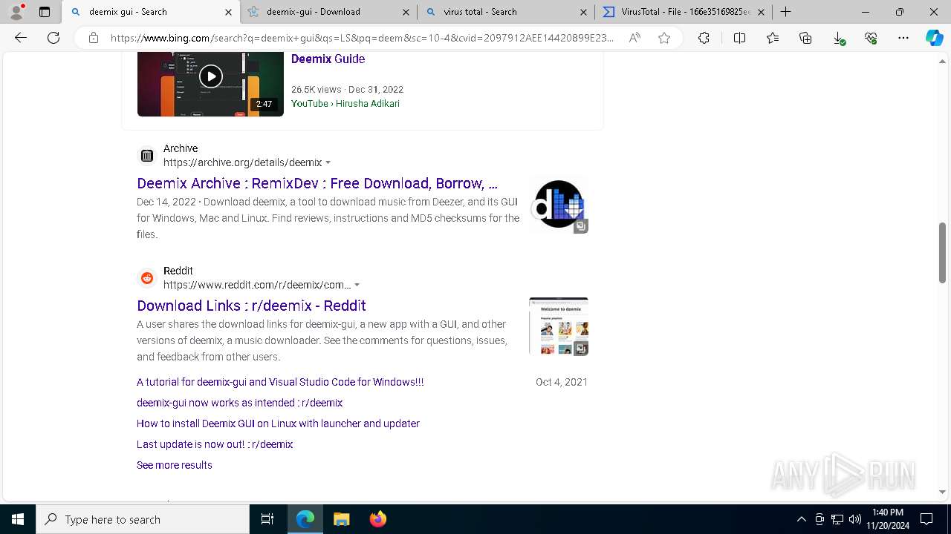Viewport: 951px width, 534px height.
Task: Expand reddit.com URL dropdown arrow
Action: (x=357, y=286)
